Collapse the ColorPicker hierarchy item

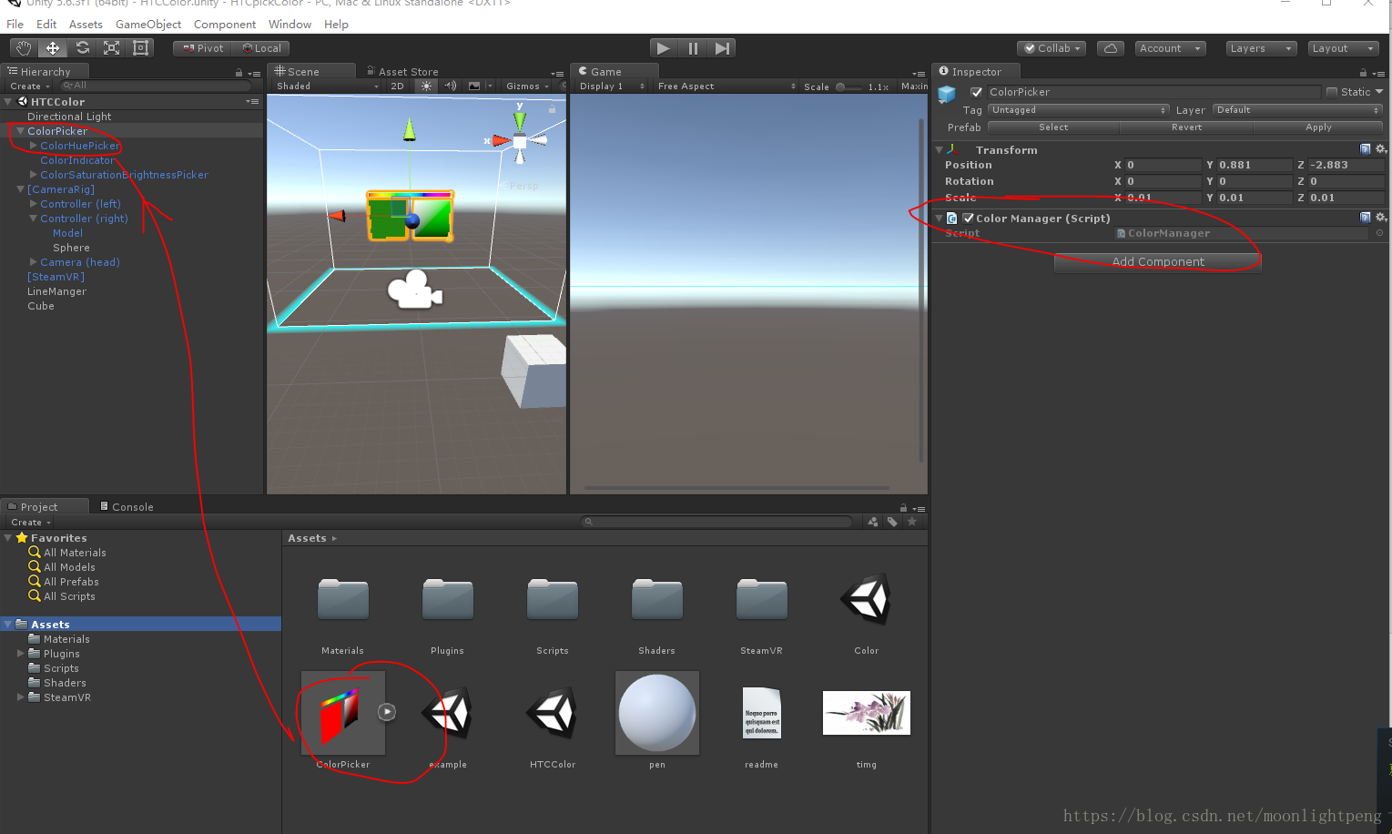(20, 131)
